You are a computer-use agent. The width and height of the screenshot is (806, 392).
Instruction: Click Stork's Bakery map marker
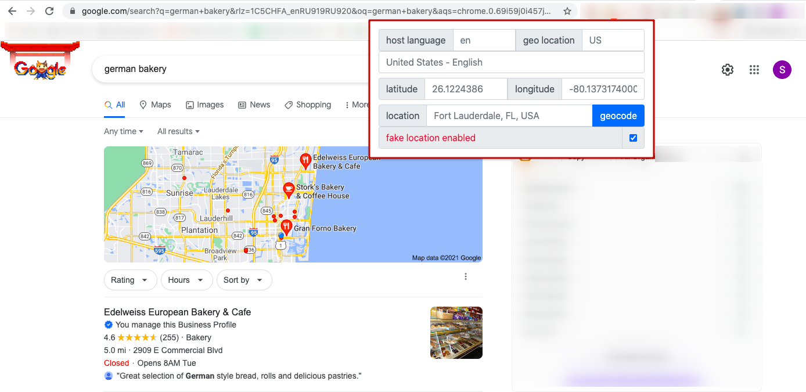[288, 189]
